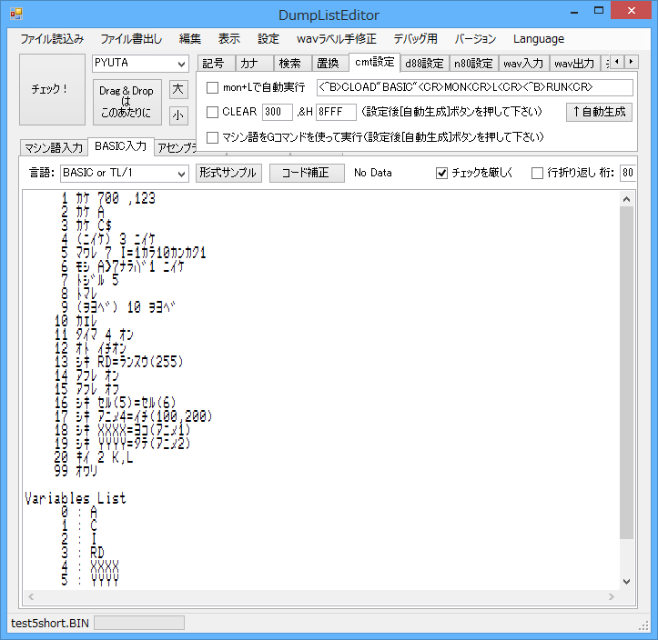Open 設定 menu
This screenshot has width=658, height=640.
pos(268,39)
